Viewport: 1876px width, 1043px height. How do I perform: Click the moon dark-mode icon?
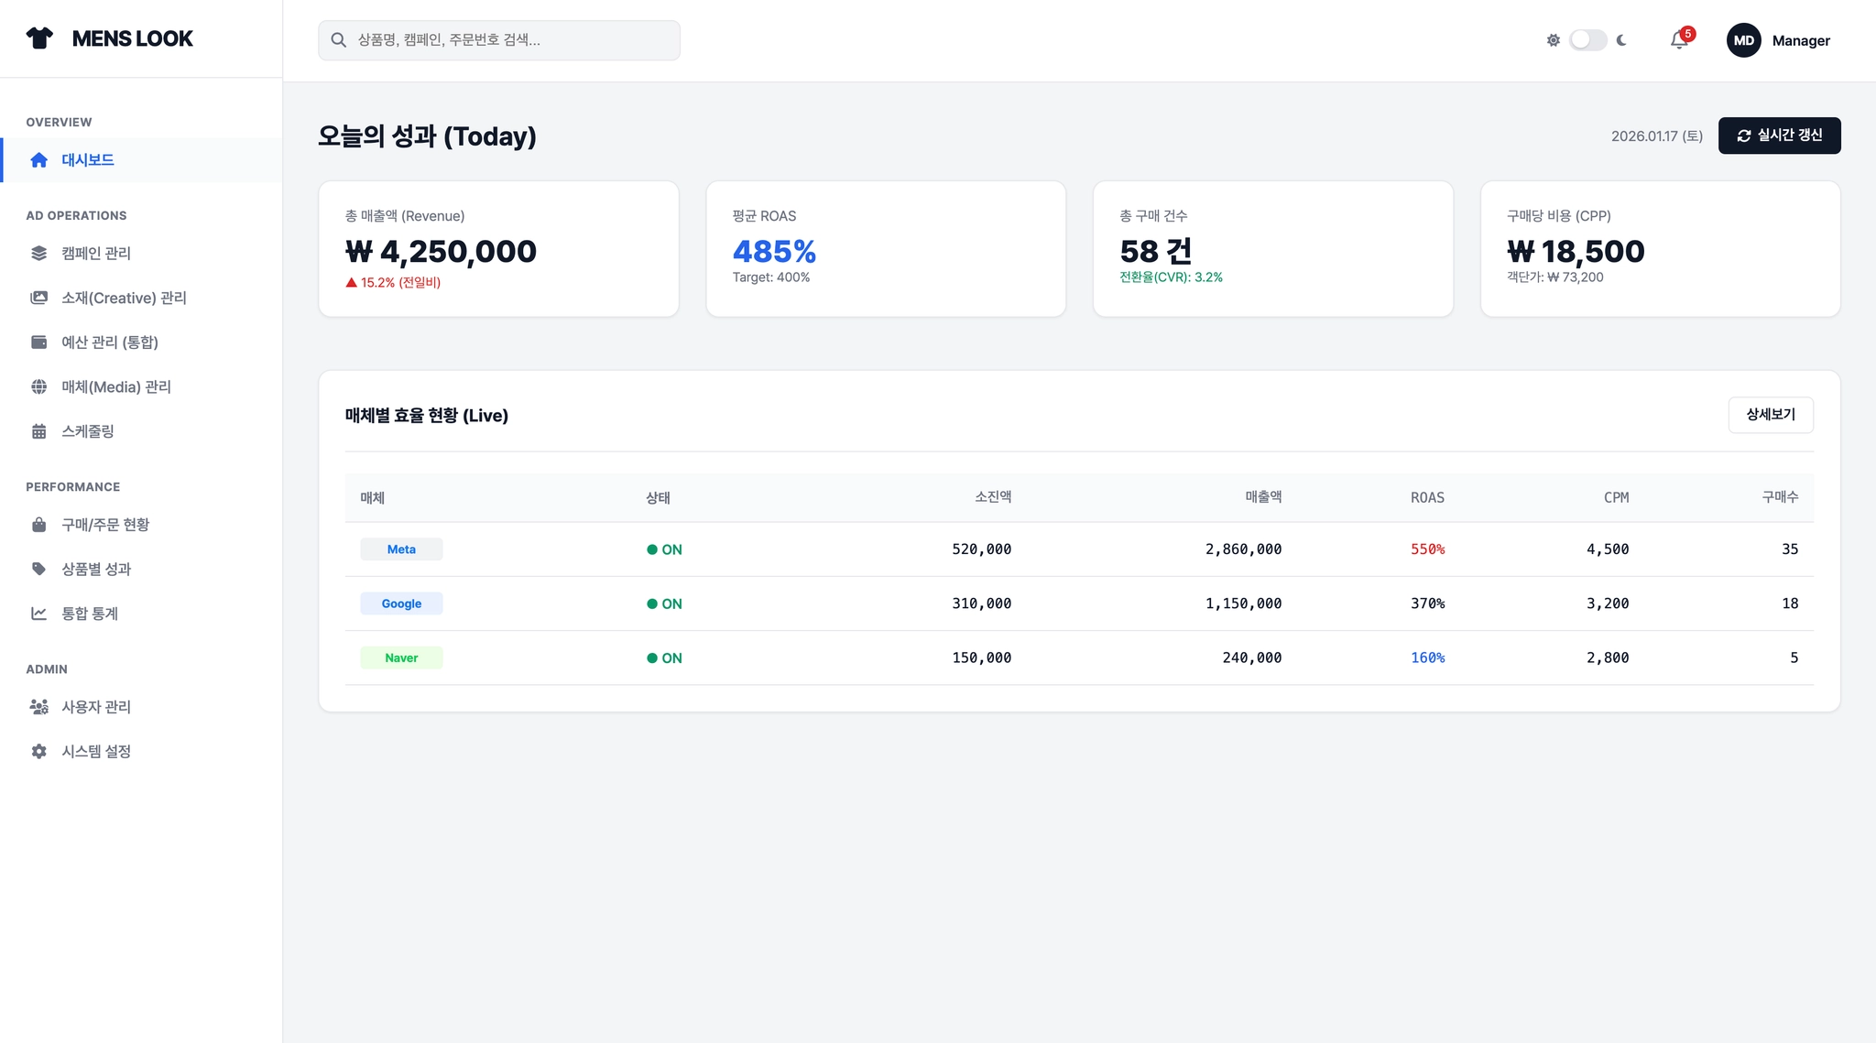tap(1621, 40)
